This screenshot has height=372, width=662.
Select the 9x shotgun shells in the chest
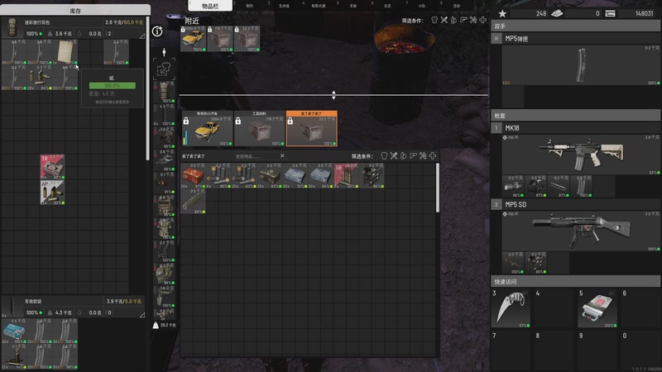point(218,175)
